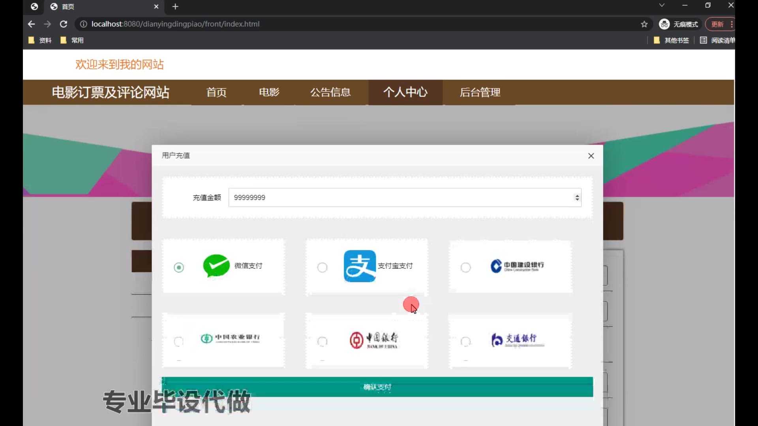Click the Bank of Communications logo
Screen dimensions: 758x426
click(517, 340)
